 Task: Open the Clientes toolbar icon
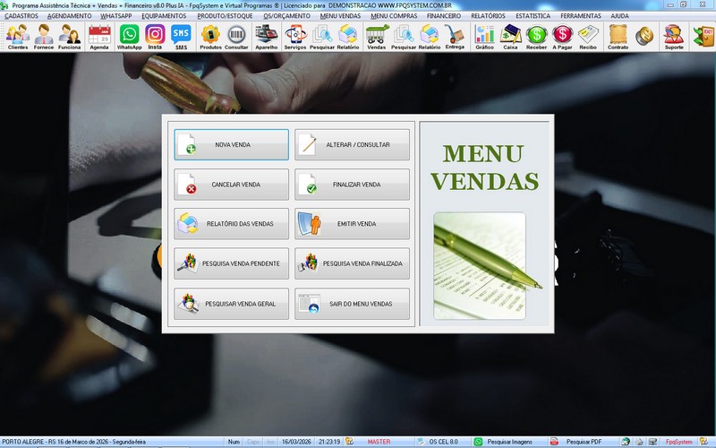click(17, 37)
